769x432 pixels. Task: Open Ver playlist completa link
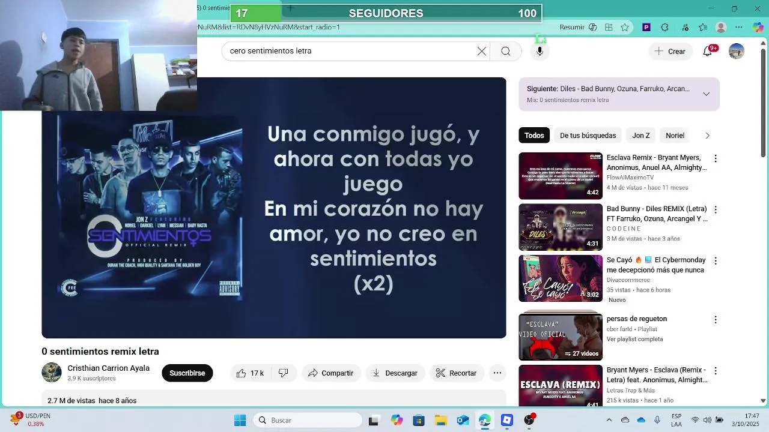[x=634, y=339]
